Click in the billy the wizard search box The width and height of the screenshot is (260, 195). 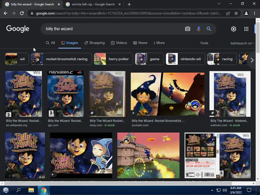click(113, 29)
